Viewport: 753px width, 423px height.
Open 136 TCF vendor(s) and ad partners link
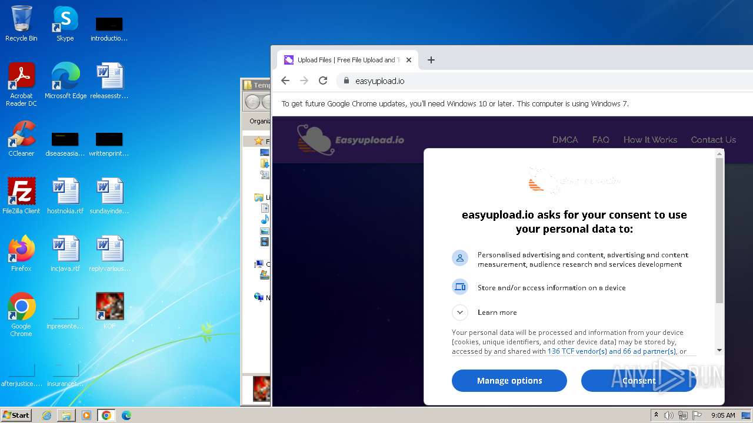click(x=612, y=351)
